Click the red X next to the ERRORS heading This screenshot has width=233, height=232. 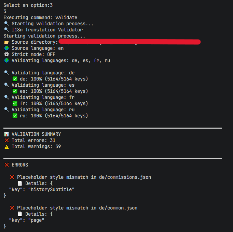6,165
